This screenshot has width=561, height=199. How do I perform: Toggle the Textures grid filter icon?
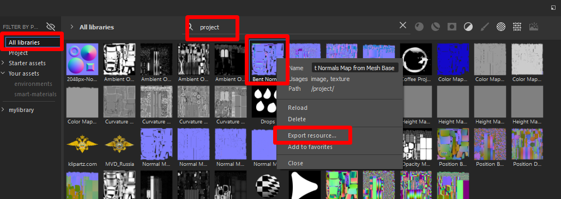(x=517, y=27)
